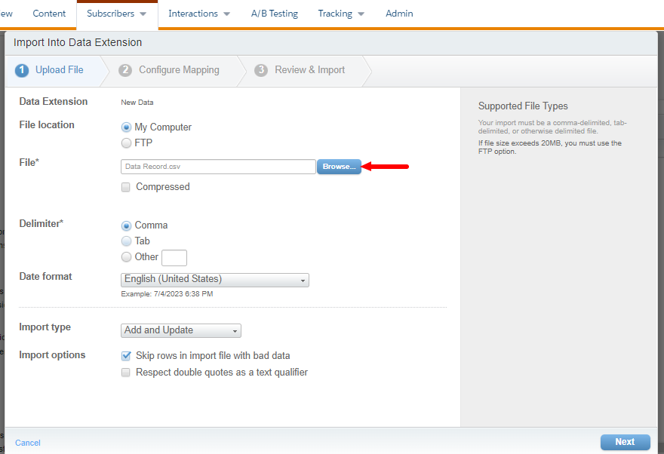664x454 pixels.
Task: Uncheck Skip rows with bad data
Action: [126, 356]
